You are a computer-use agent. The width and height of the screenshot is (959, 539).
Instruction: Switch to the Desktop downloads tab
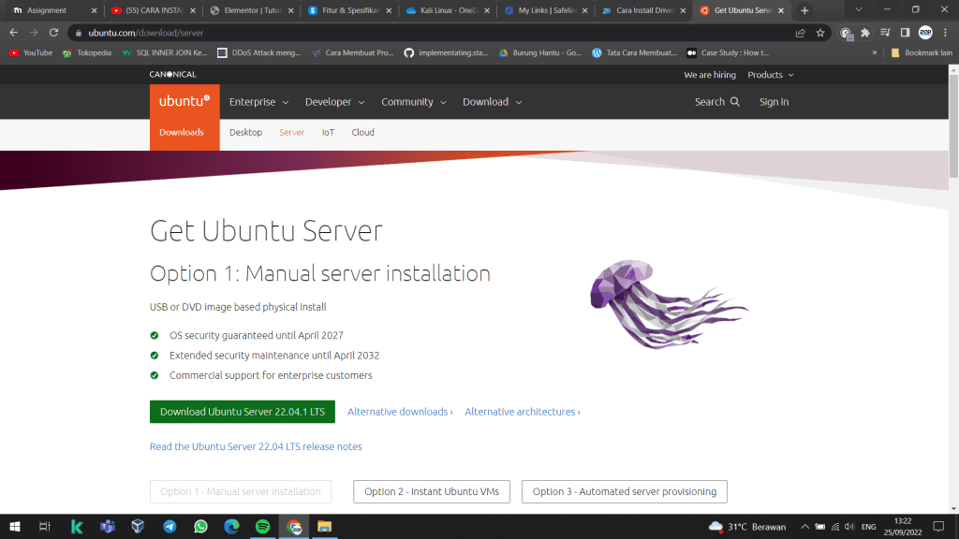245,133
